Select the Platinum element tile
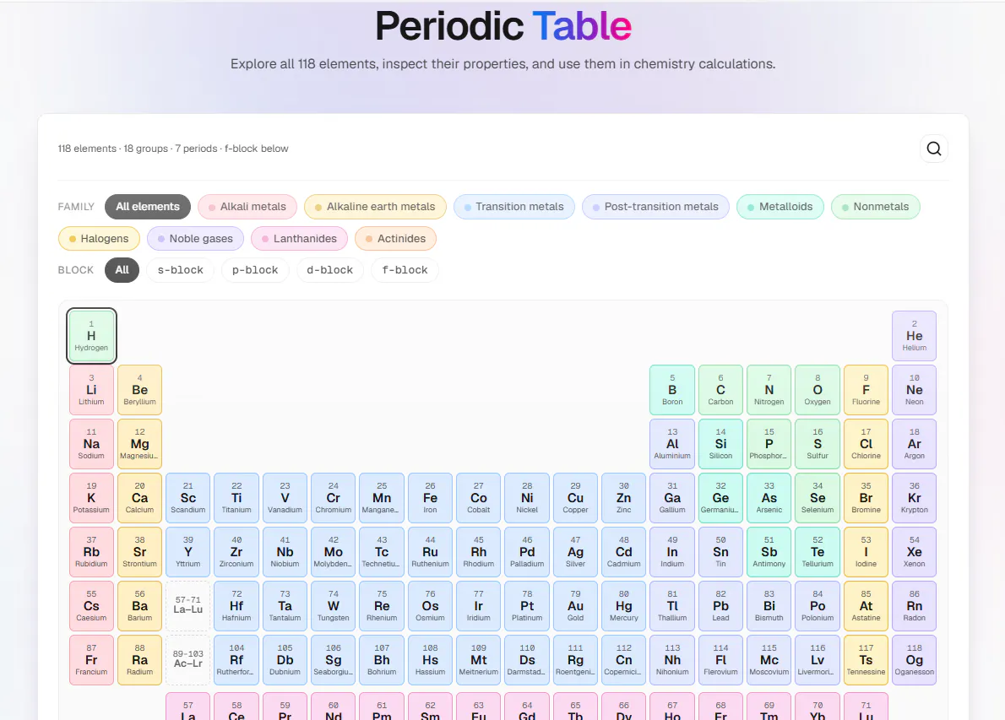This screenshot has width=1005, height=720. 527,606
